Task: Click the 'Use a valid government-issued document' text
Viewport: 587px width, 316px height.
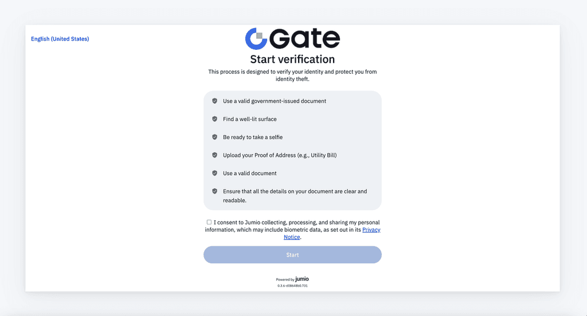Action: point(274,101)
